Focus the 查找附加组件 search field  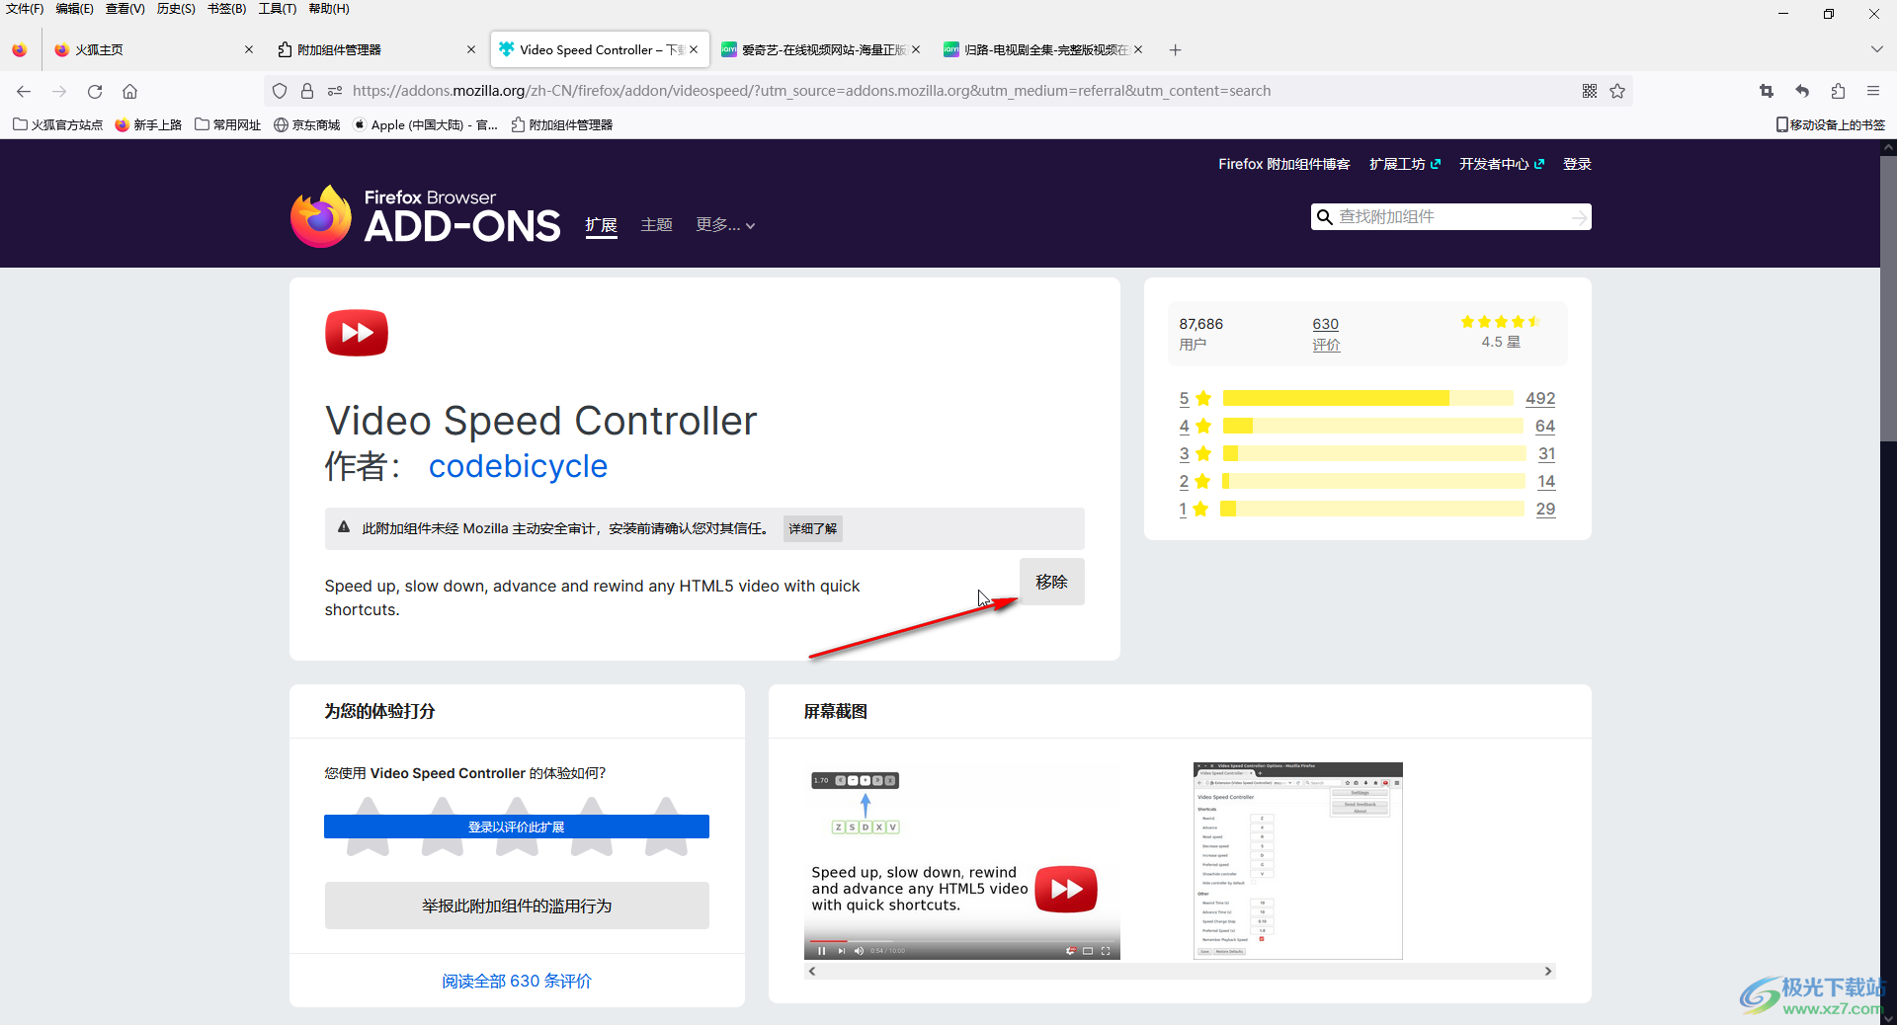tap(1450, 217)
